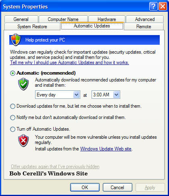Viewport: 169px width, 196px height.
Task: Switch to the Remote tab
Action: [144, 27]
